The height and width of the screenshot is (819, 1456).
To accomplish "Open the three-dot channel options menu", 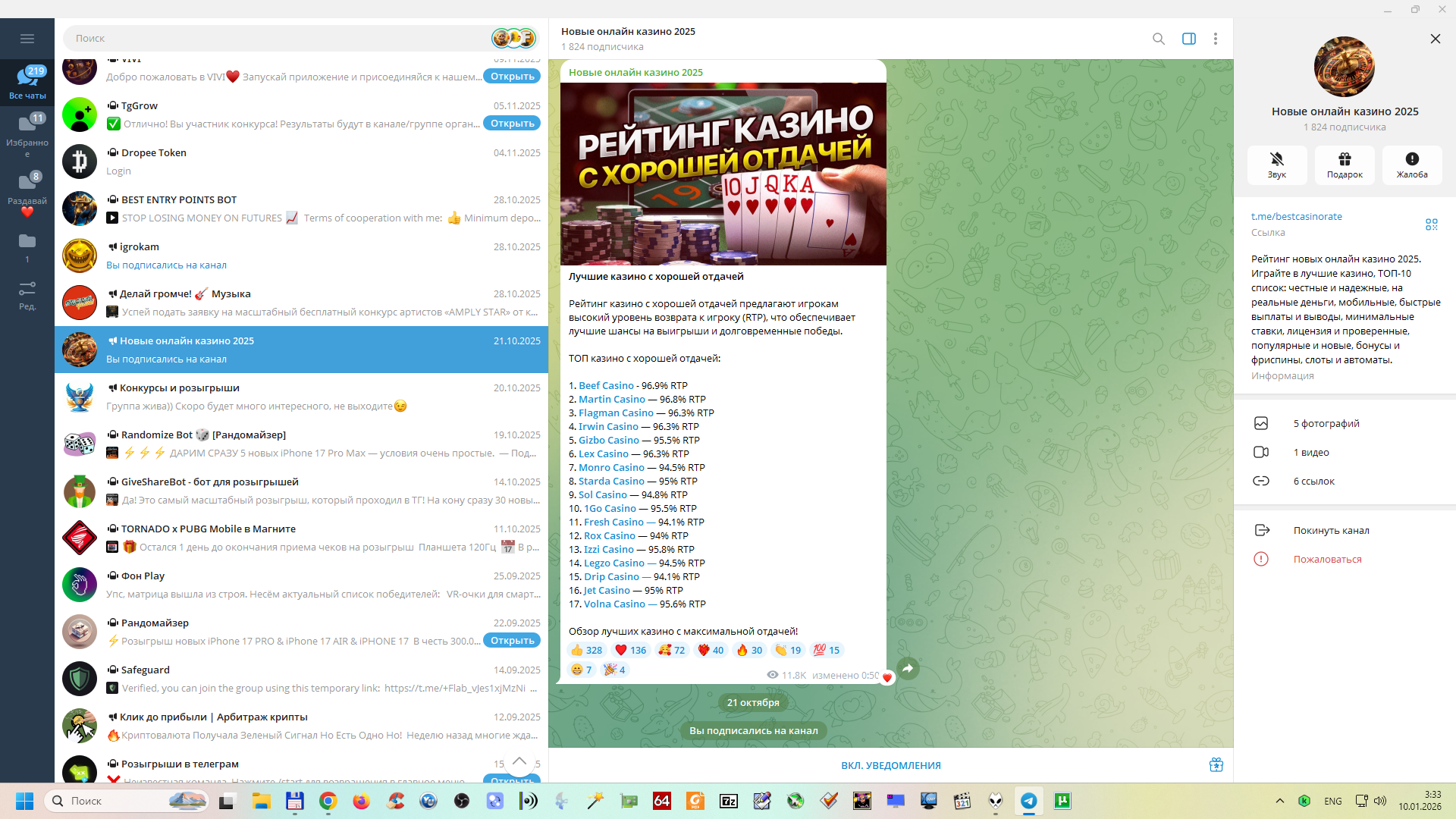I will [1215, 39].
